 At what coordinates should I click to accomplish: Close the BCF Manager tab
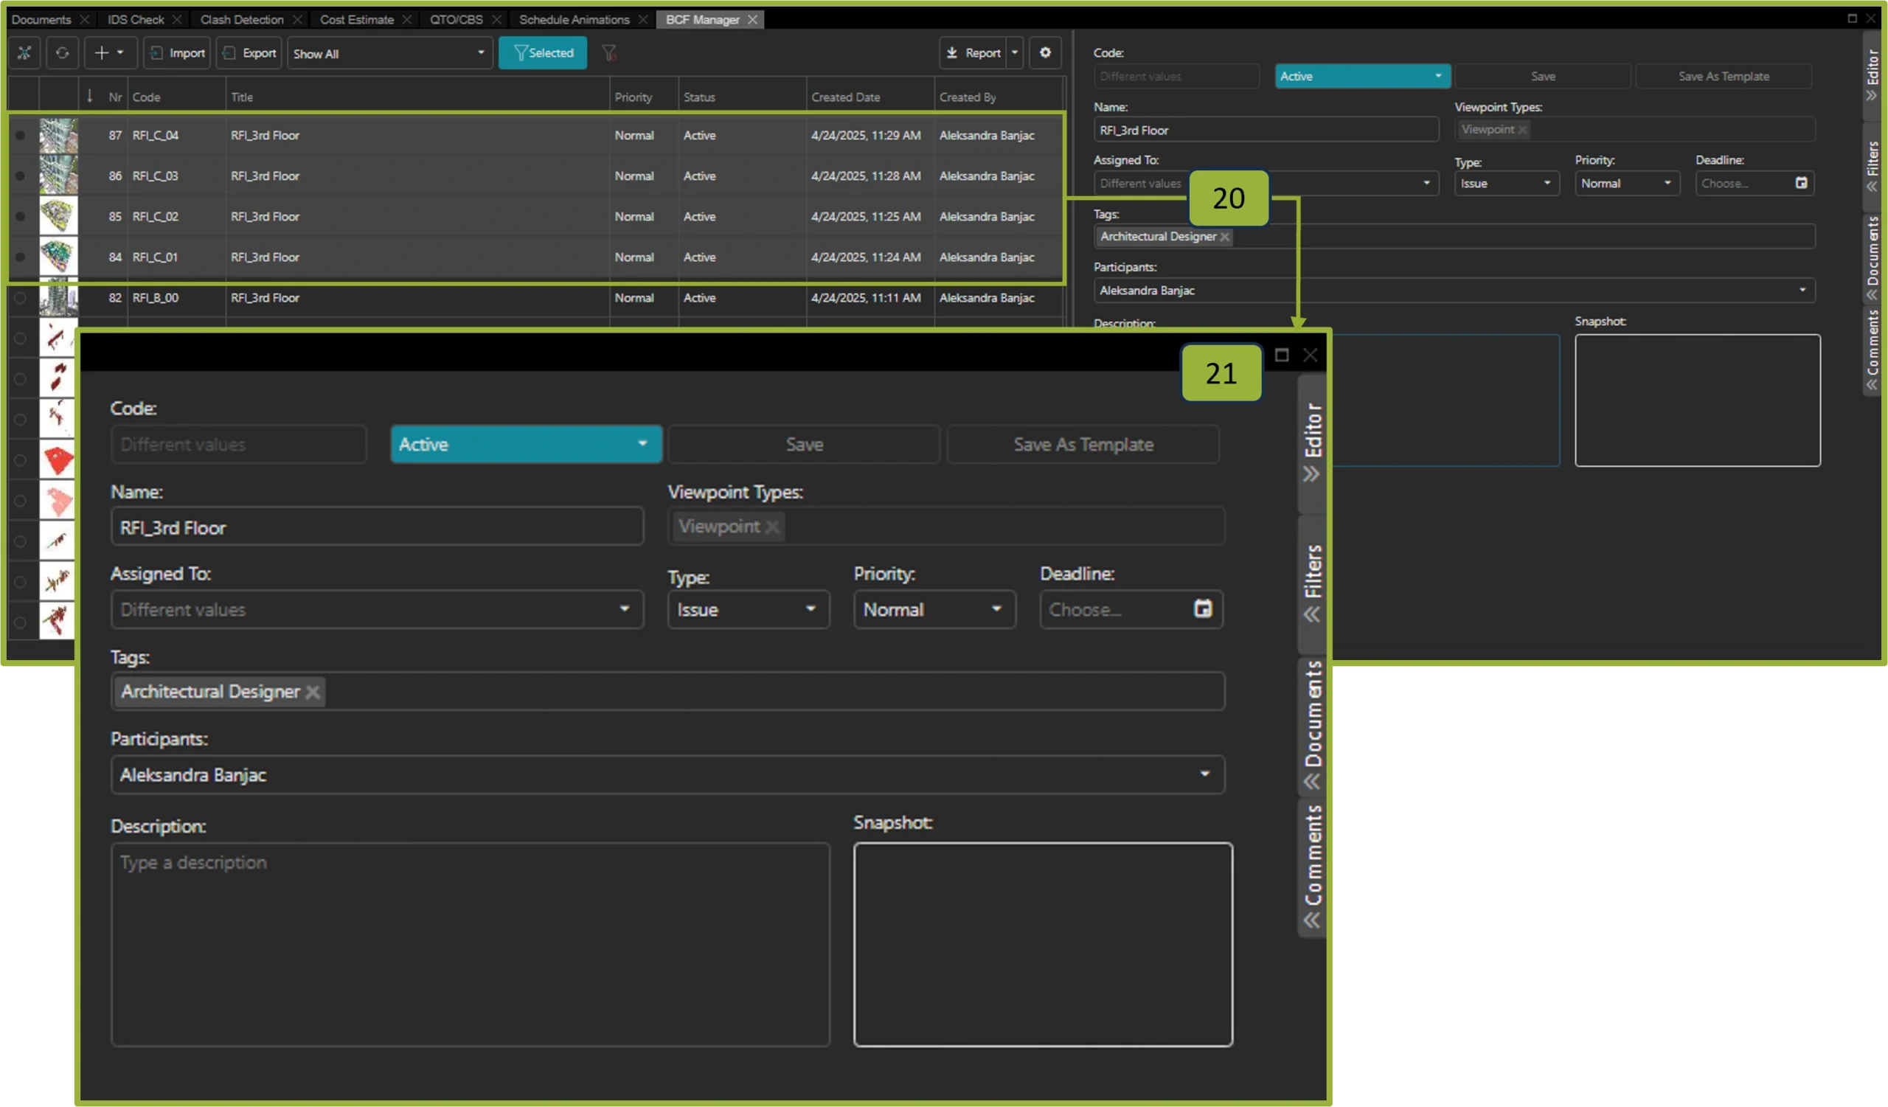pyautogui.click(x=752, y=19)
